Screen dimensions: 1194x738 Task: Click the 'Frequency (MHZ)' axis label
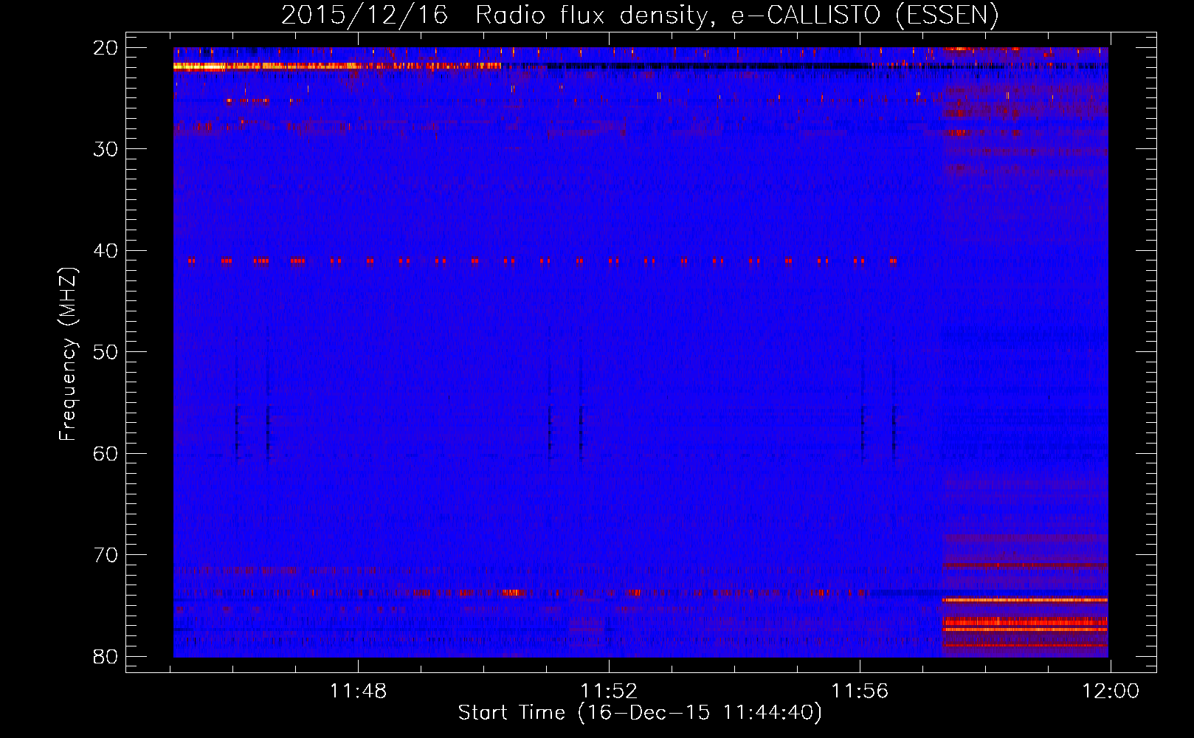68,354
